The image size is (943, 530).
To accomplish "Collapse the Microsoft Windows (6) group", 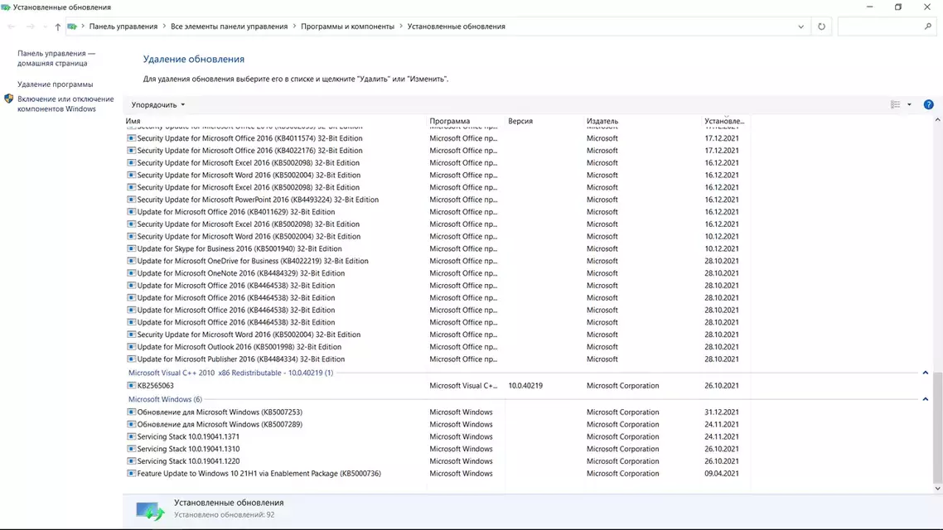I will click(926, 399).
